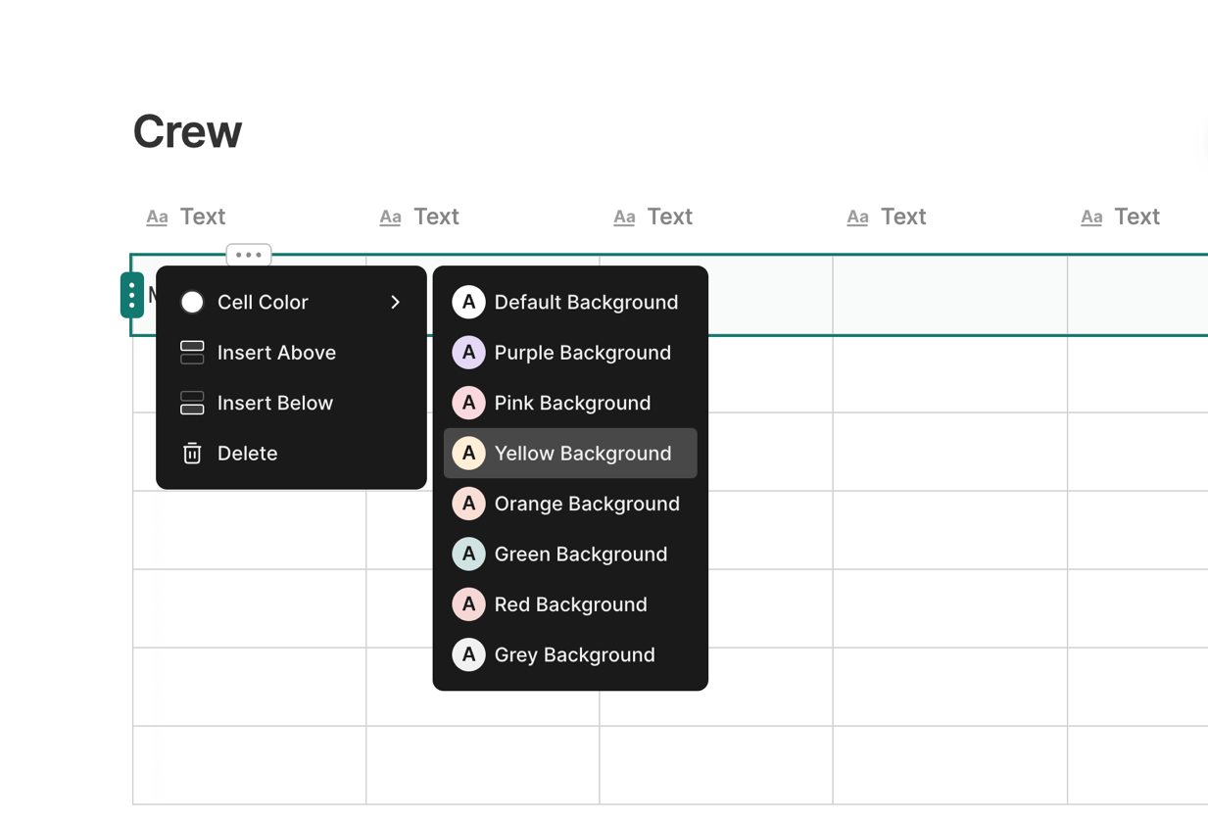Image resolution: width=1208 pixels, height=820 pixels.
Task: Click the Cell Color circle icon
Action: 192,302
